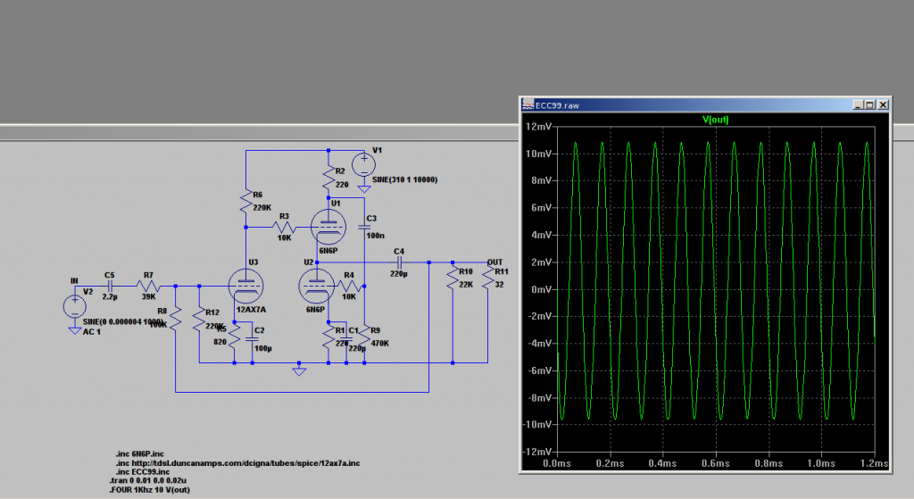
Task: Click the duncanamps 12ax7a.inc include directive
Action: [237, 463]
